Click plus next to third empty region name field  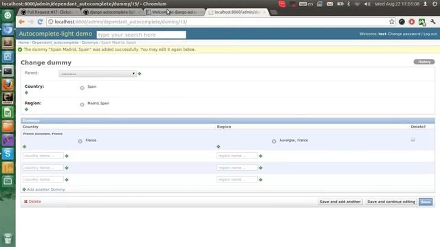tap(261, 180)
